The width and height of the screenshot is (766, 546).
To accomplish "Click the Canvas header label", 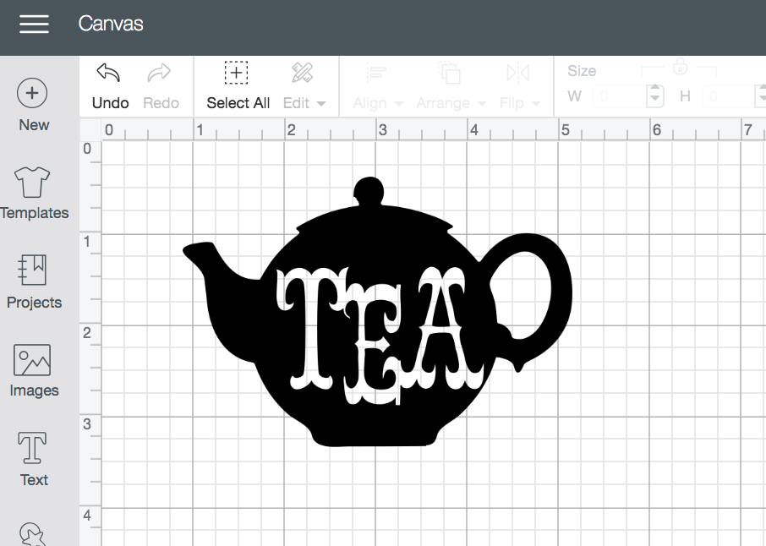I will click(111, 25).
